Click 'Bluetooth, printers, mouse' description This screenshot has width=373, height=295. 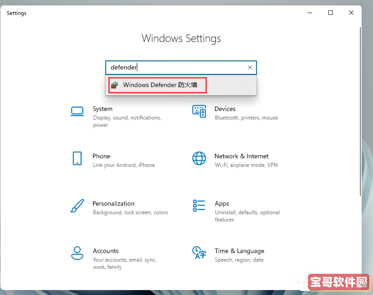tap(247, 118)
